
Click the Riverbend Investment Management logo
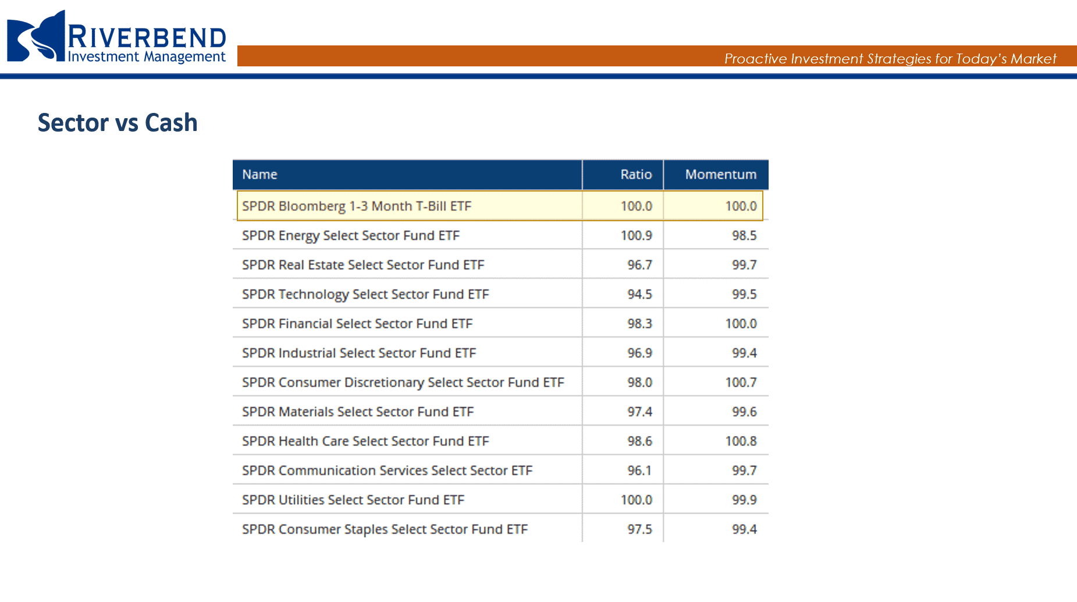(116, 37)
